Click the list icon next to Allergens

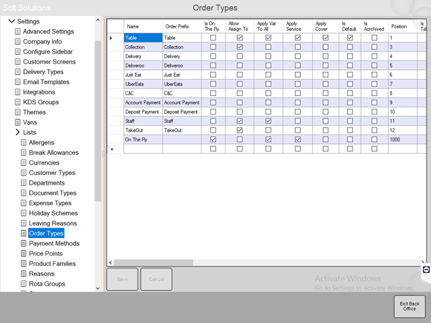[23, 143]
